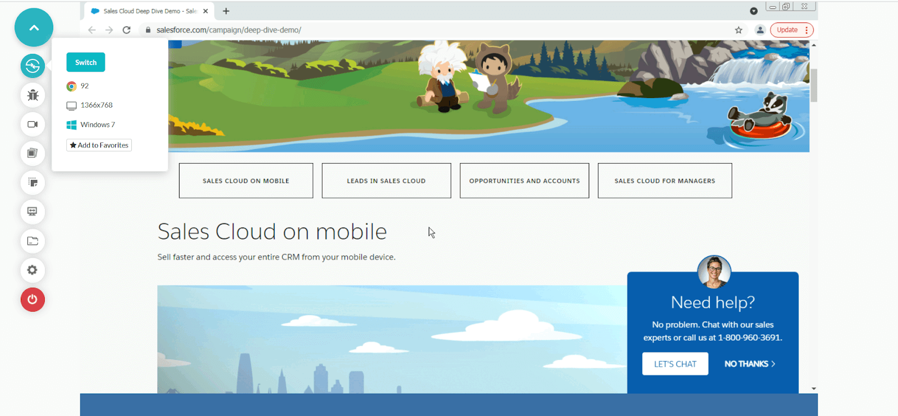Select the Leads in Sales Cloud tab

pos(386,181)
